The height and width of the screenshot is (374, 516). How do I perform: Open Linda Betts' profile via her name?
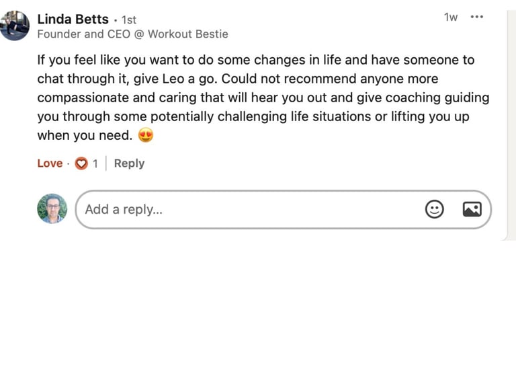(73, 19)
